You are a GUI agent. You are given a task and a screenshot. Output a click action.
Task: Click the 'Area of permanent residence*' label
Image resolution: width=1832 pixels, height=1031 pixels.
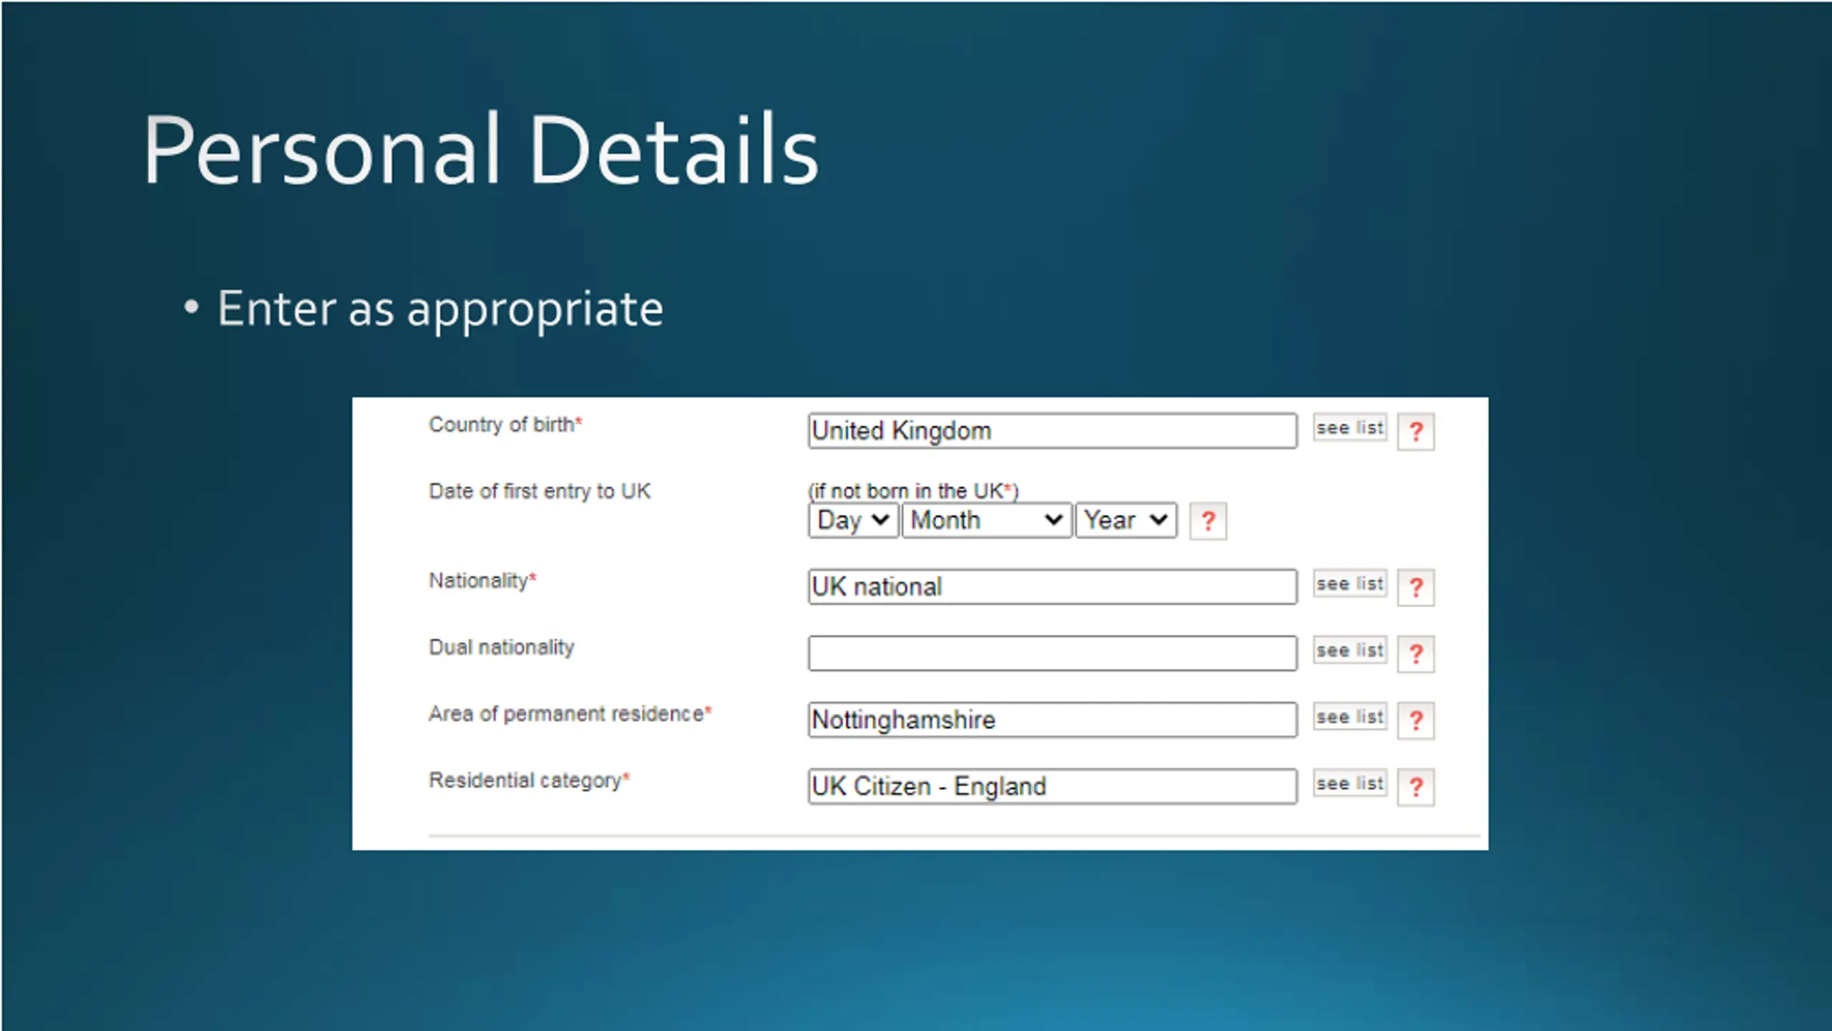pyautogui.click(x=570, y=714)
